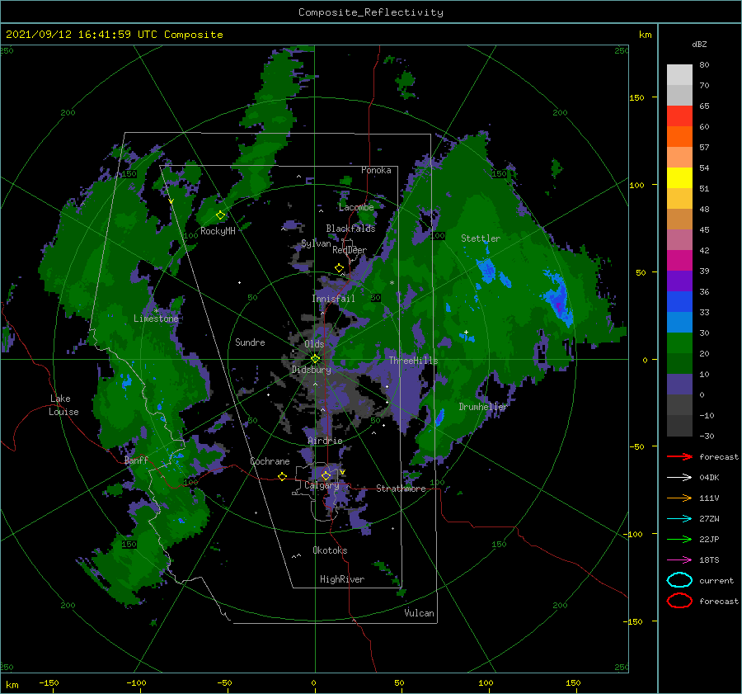Click the Sundre city label
The height and width of the screenshot is (694, 742).
coord(250,342)
